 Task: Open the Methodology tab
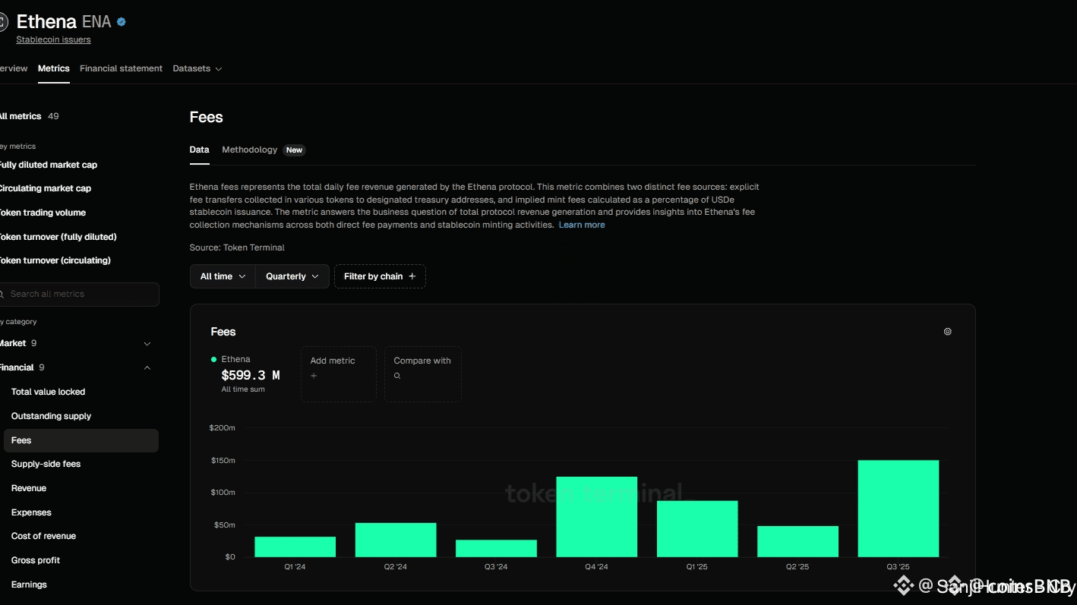[x=249, y=150]
